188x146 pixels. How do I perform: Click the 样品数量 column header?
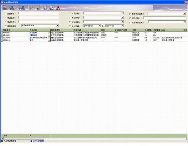149,30
